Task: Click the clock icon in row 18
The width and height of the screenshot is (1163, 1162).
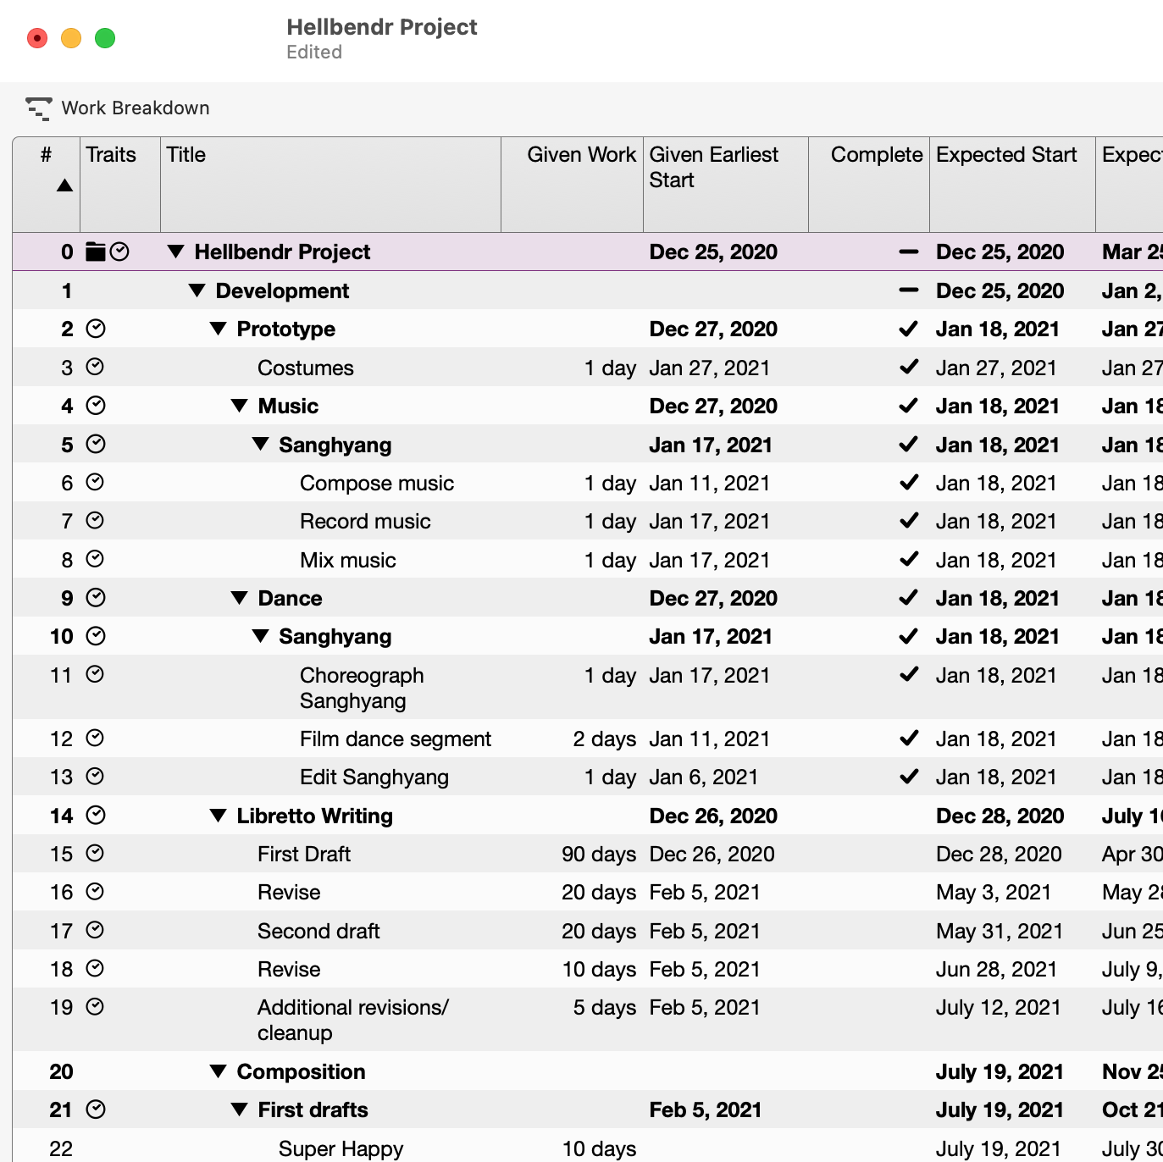Action: (x=95, y=968)
